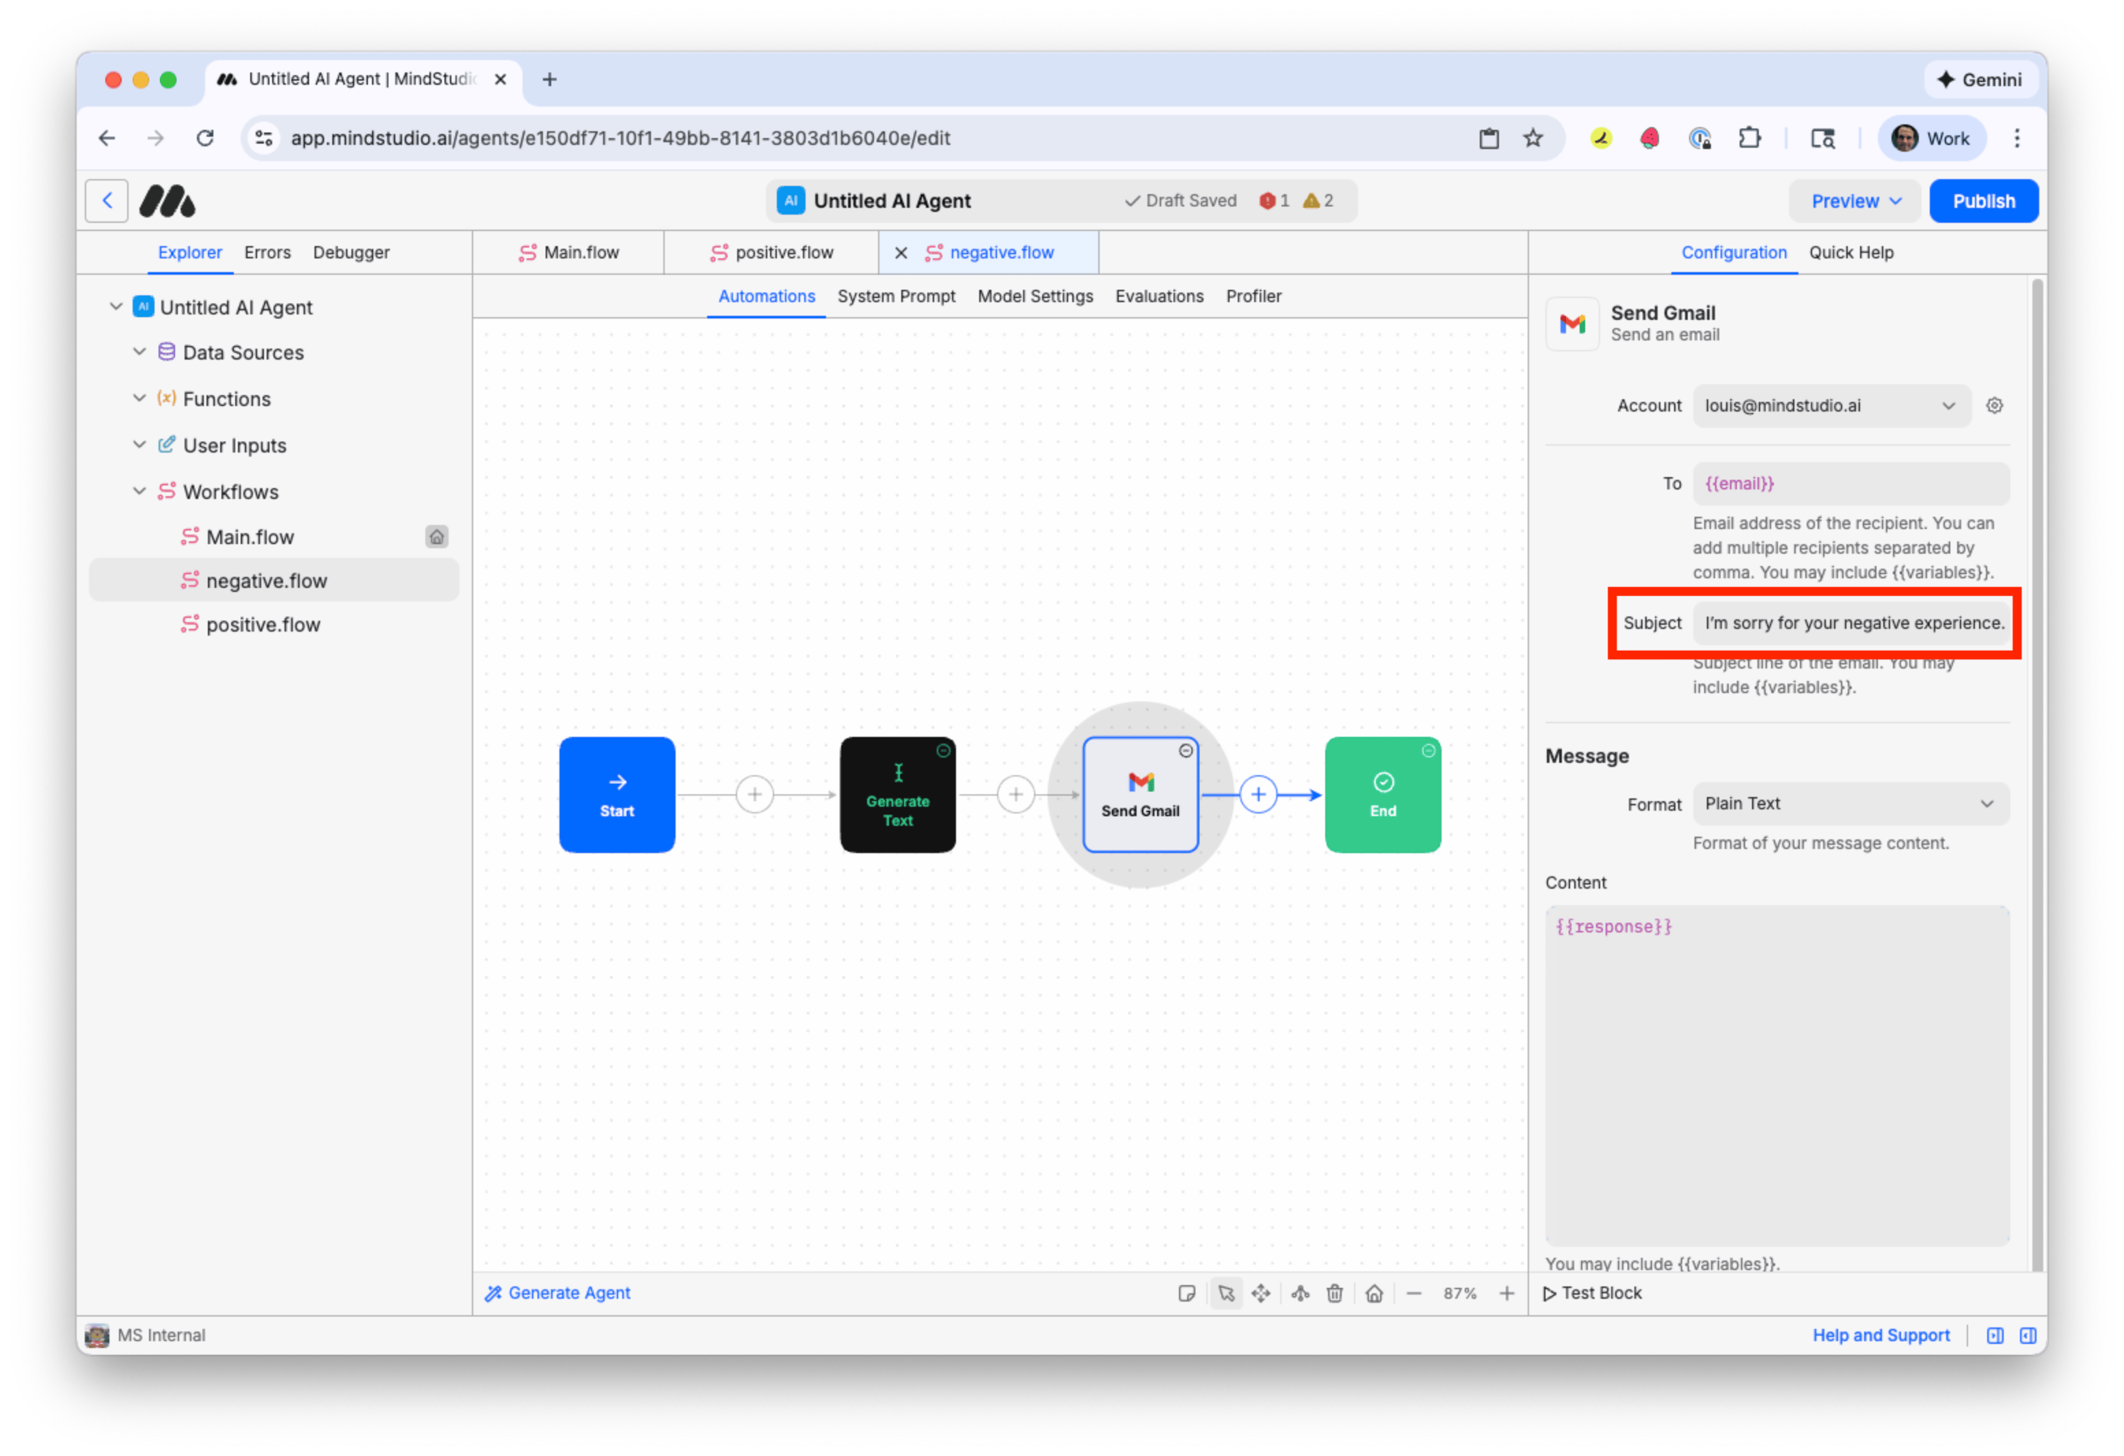Open account settings gear icon

[1994, 405]
